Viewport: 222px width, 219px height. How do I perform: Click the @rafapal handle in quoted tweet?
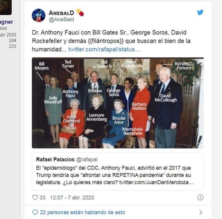tap(87, 159)
